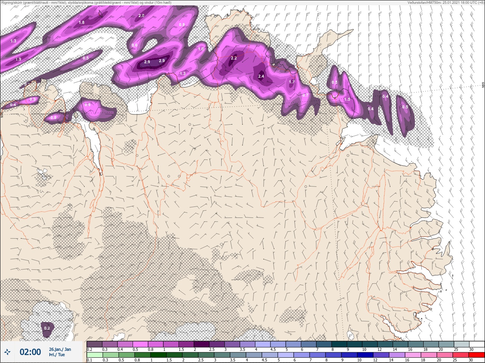Select the 1.8 snowfall value on the map

(x=81, y=22)
